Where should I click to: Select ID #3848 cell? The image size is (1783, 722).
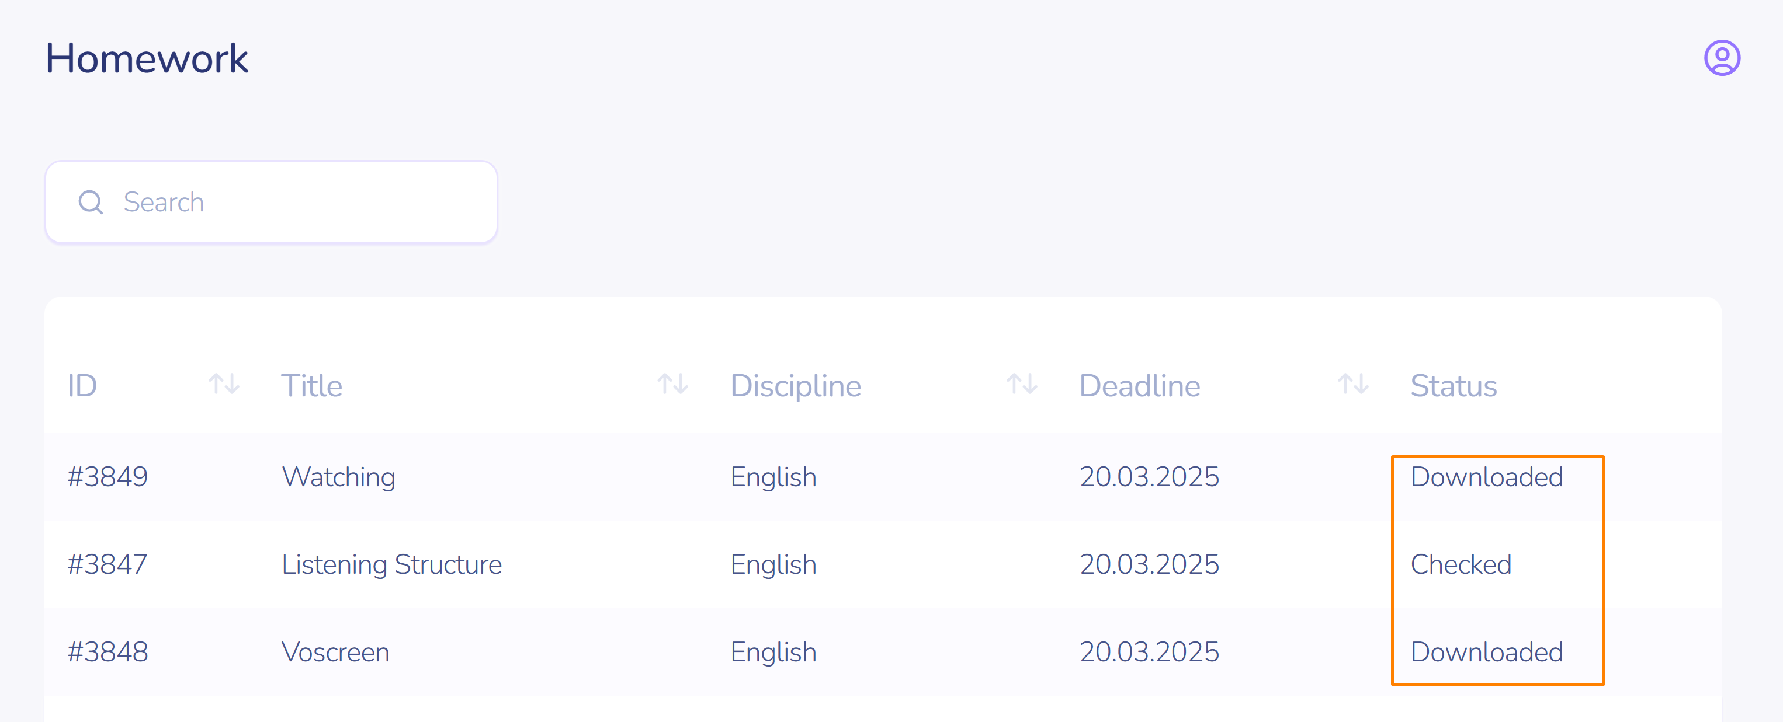[108, 651]
